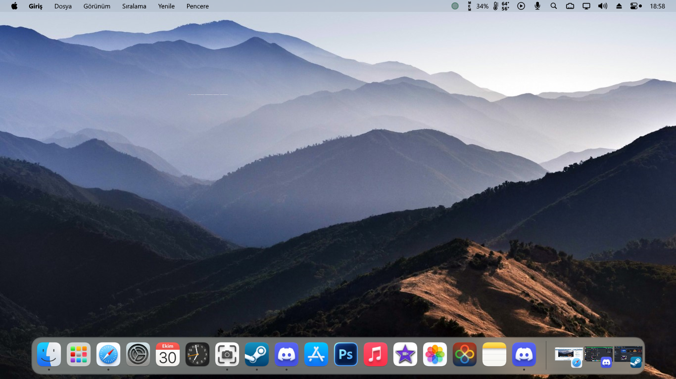This screenshot has height=379, width=676.
Task: Open Control Center from the menu bar
Action: tap(635, 6)
